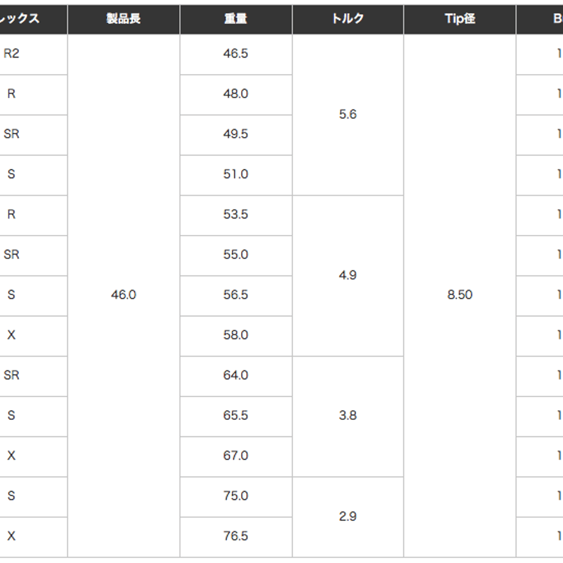This screenshot has width=563, height=563.
Task: Select the 58.0 weight cell
Action: pyautogui.click(x=236, y=336)
